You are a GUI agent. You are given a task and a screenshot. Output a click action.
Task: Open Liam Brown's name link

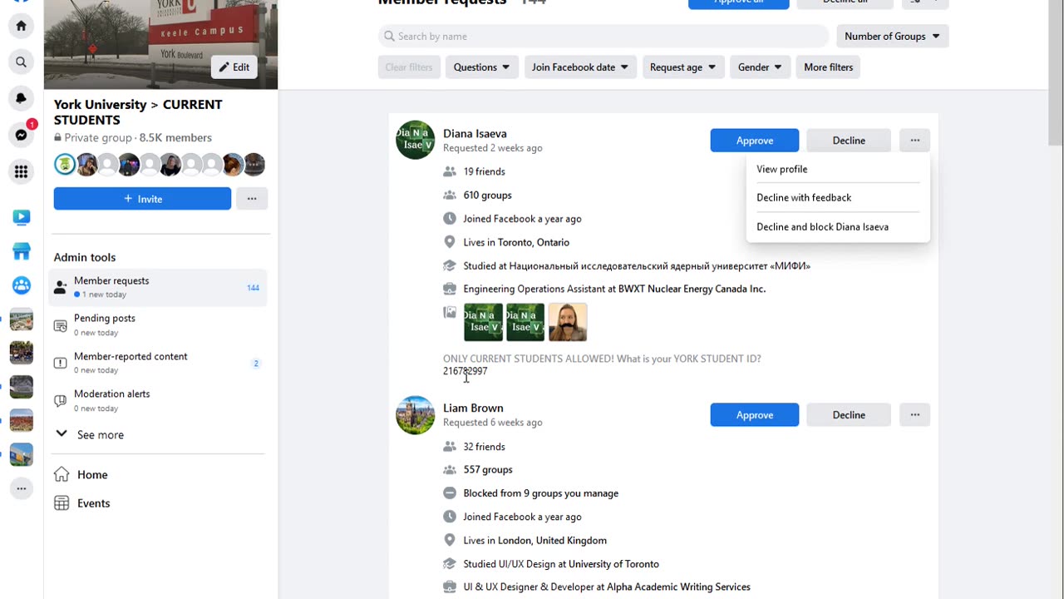473,408
